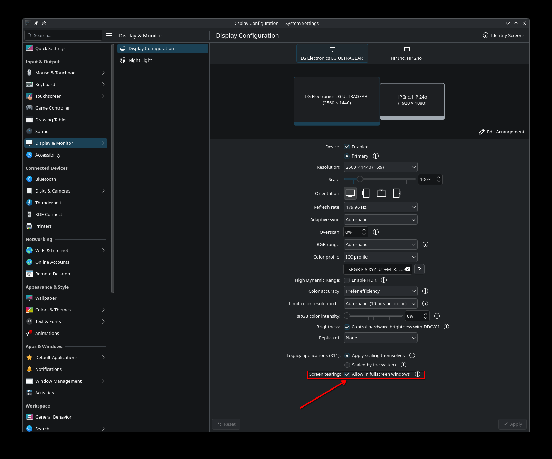Screen dimensions: 552x459
Task: Click Edit Arrangement
Action: coord(502,132)
